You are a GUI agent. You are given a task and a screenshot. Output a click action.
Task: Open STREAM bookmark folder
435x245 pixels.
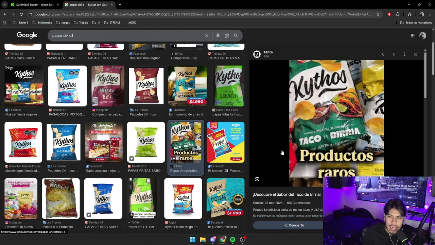(112, 23)
